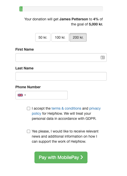Choose the 100 kr. donation amount

pyautogui.click(x=60, y=37)
